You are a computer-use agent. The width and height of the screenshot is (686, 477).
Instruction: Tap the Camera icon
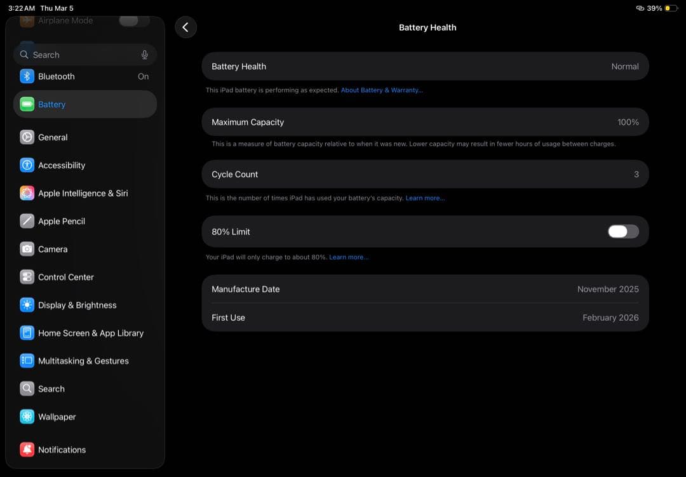point(27,249)
